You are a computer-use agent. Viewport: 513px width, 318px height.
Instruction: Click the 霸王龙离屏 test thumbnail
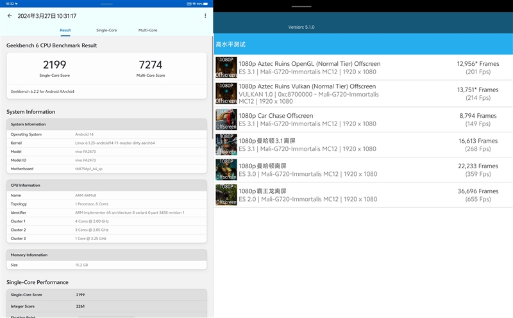[226, 195]
